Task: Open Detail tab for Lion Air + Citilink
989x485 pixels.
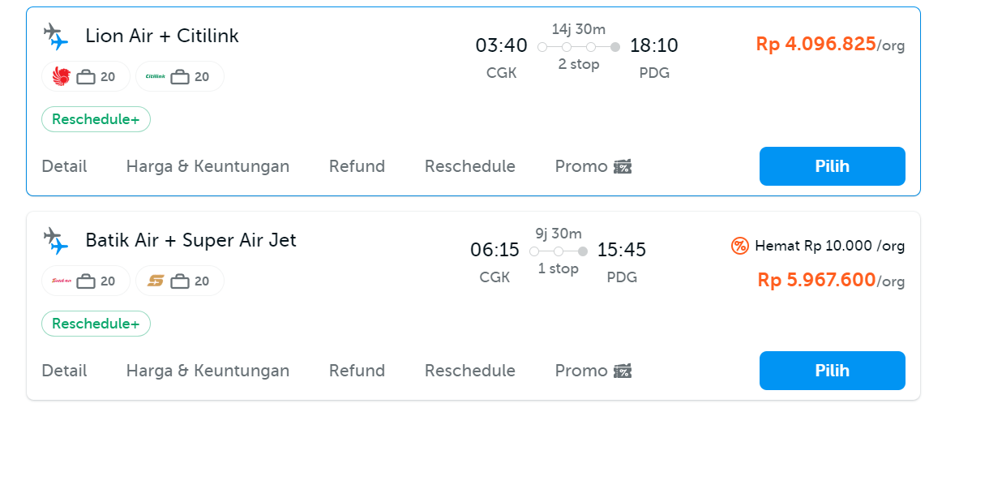Action: point(64,166)
